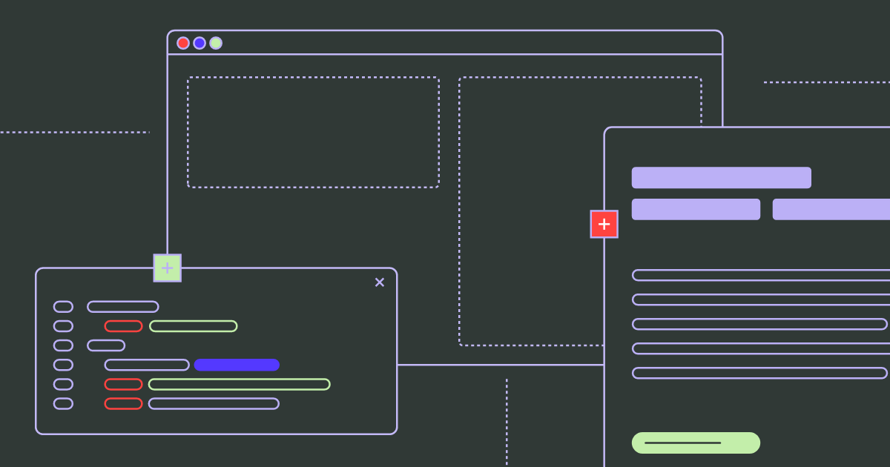Image resolution: width=890 pixels, height=467 pixels.
Task: Select the left purple tab on the right panel
Action: pos(696,210)
